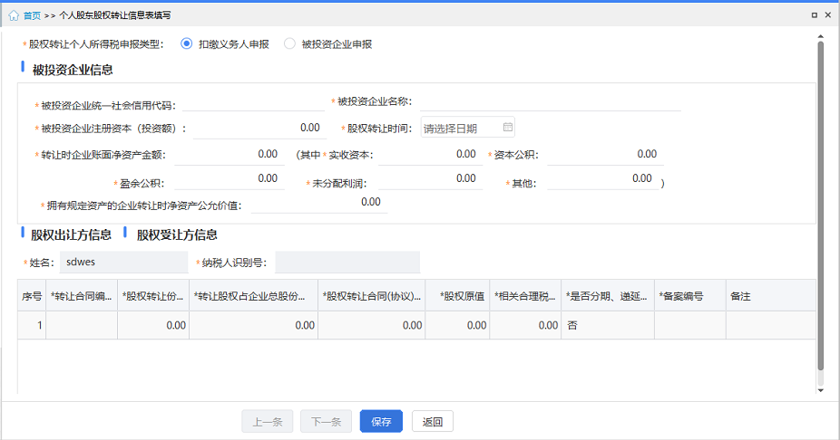Click the 返回 button

[x=433, y=421]
